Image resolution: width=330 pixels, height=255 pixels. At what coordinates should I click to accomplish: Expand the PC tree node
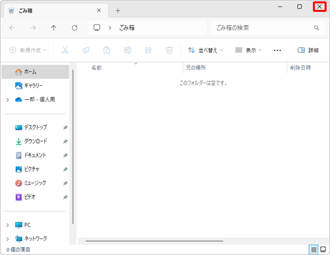tap(7, 225)
